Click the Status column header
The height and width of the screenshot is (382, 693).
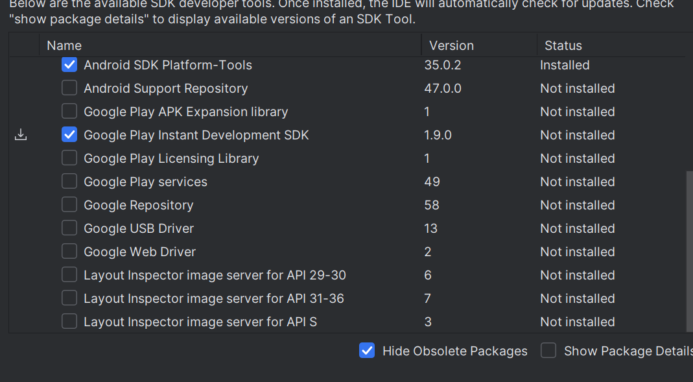click(563, 45)
